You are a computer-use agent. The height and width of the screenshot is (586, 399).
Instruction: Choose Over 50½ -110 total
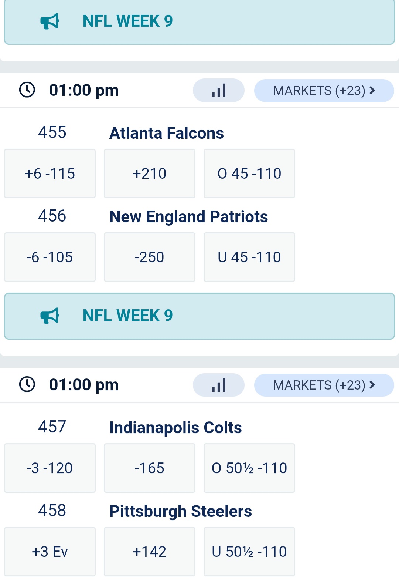coord(249,468)
